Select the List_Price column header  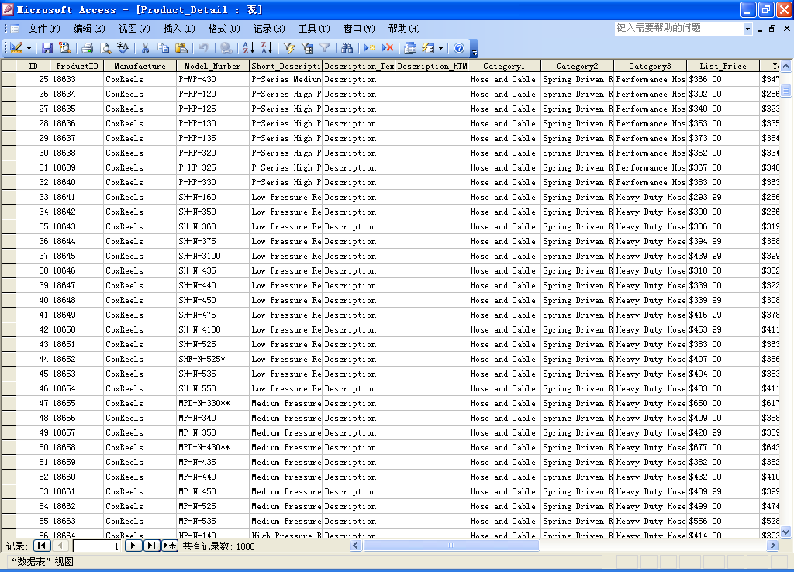point(723,66)
